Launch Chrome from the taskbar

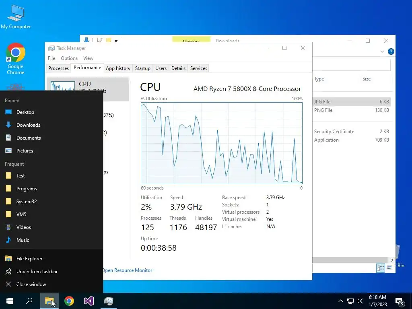tap(69, 301)
